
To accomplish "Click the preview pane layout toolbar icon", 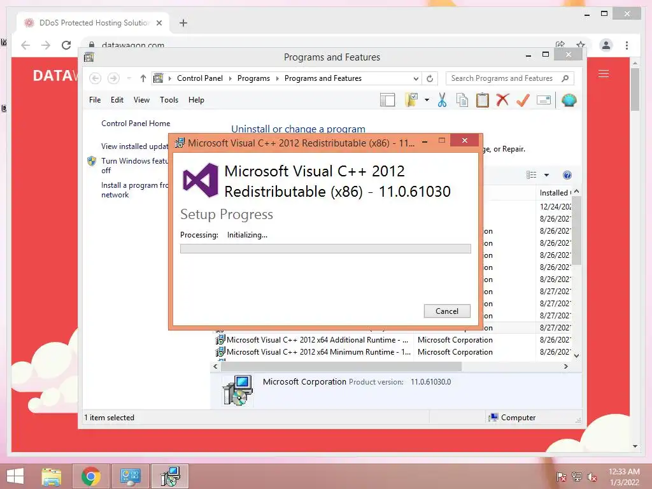I will [x=387, y=100].
